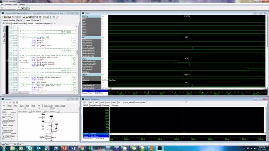Open the View menu
269x151 pixels.
click(x=15, y=5)
